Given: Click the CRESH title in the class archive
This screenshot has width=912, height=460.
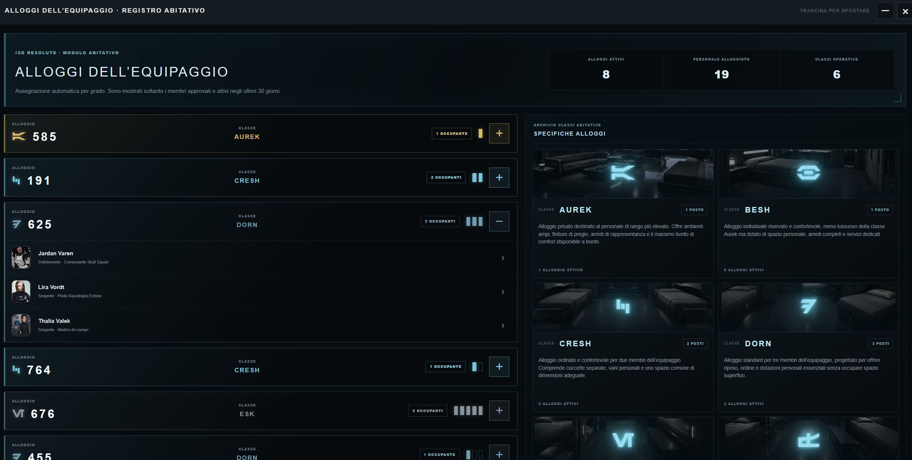Looking at the screenshot, I should tap(575, 344).
